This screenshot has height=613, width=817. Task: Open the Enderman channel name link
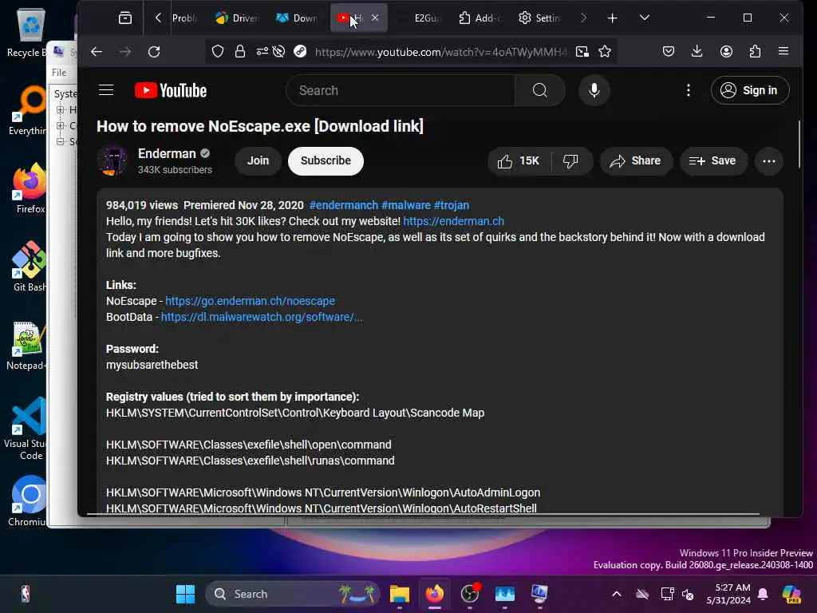[x=167, y=154]
